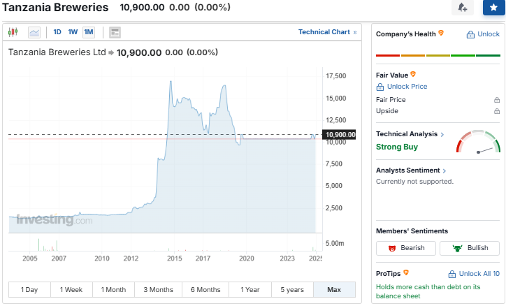
Task: Open the chart table view icon
Action: 115,32
